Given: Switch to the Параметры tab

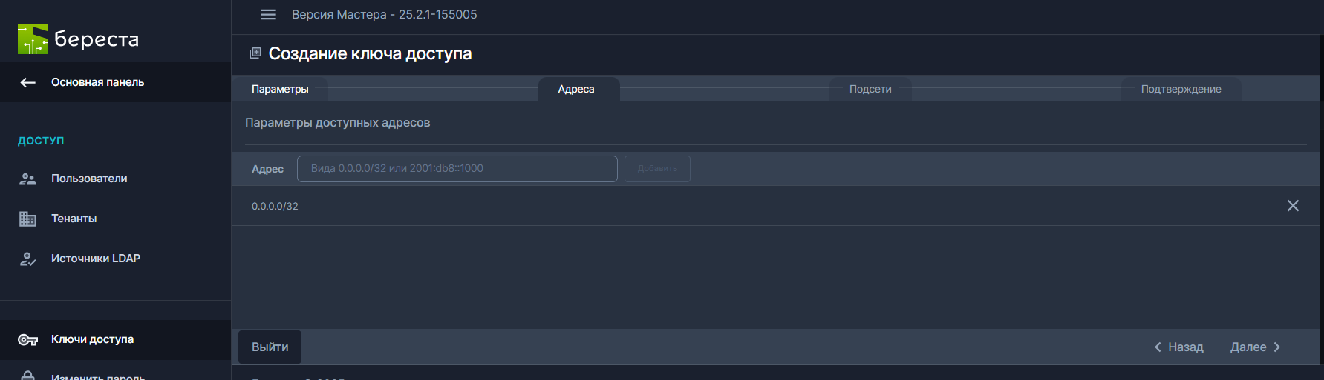Looking at the screenshot, I should pyautogui.click(x=280, y=89).
